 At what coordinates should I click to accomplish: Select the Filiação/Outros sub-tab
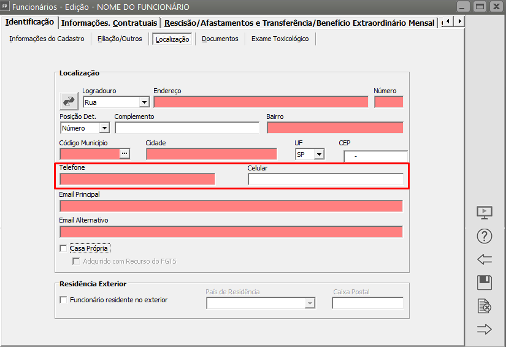coord(120,39)
